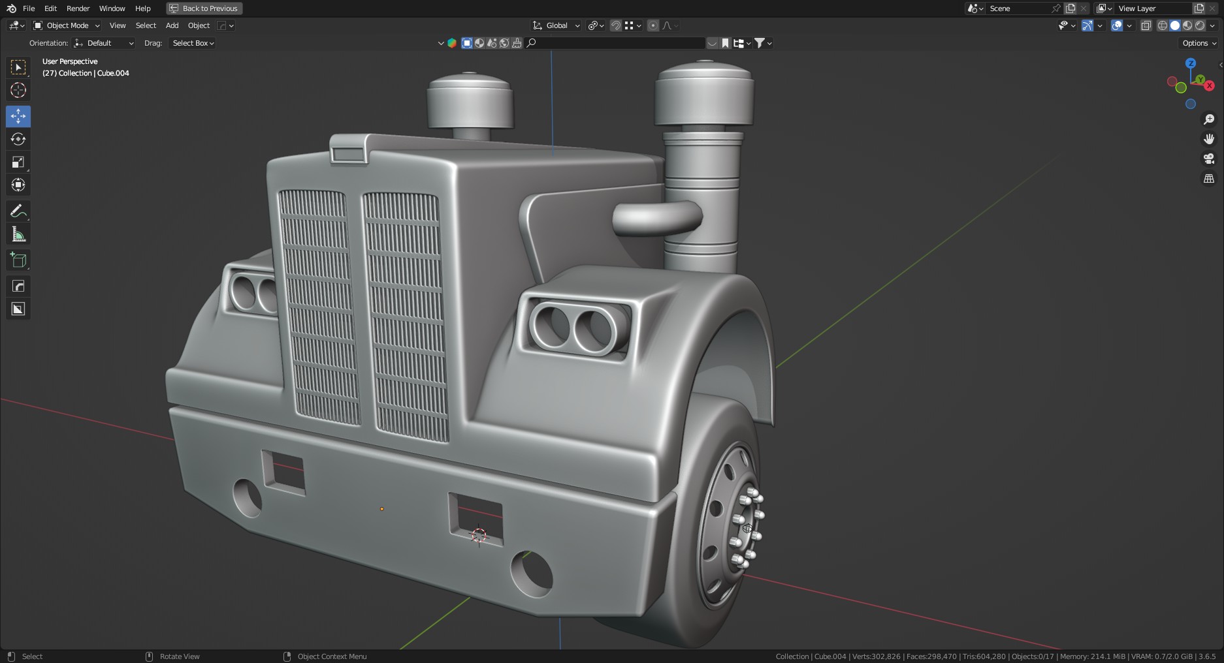Viewport: 1224px width, 663px height.
Task: Snap view to X axis gizmo
Action: [x=1210, y=85]
